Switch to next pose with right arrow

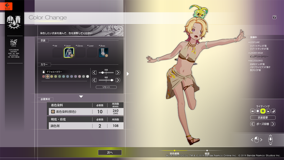point(273,124)
